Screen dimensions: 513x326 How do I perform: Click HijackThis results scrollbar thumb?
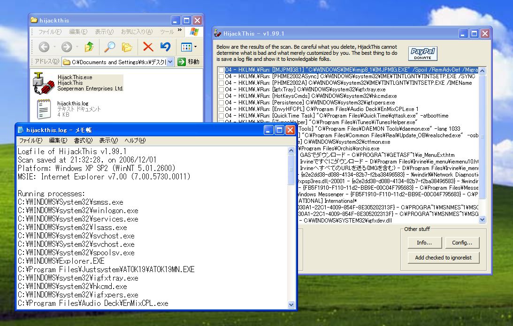tap(482, 137)
